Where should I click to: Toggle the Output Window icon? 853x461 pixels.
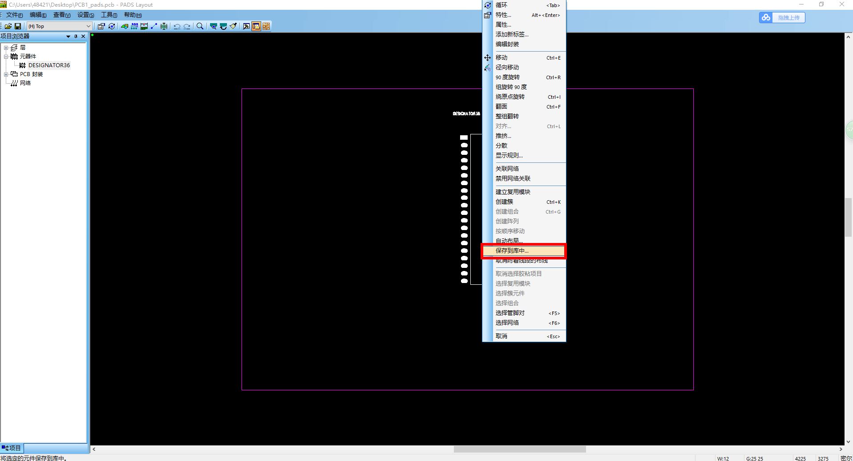click(x=246, y=26)
